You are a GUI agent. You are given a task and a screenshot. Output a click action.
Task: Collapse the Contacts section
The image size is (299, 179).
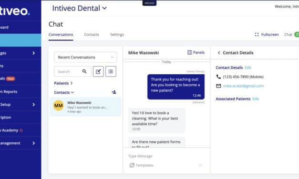point(64,92)
